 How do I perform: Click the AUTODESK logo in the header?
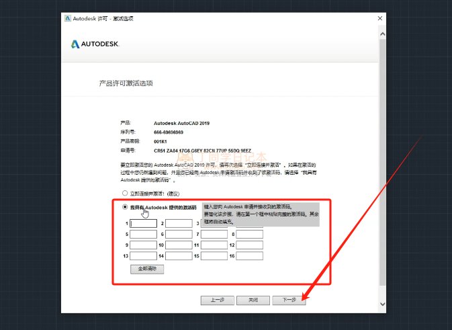(95, 44)
